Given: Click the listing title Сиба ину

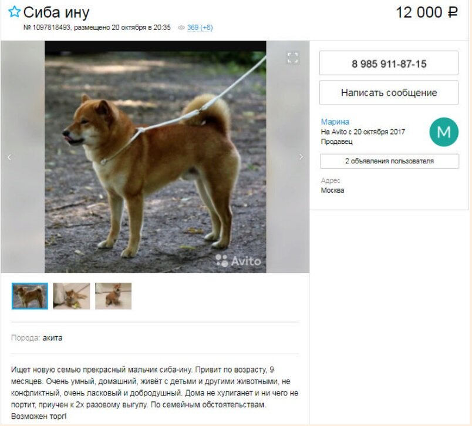Looking at the screenshot, I should coord(56,12).
